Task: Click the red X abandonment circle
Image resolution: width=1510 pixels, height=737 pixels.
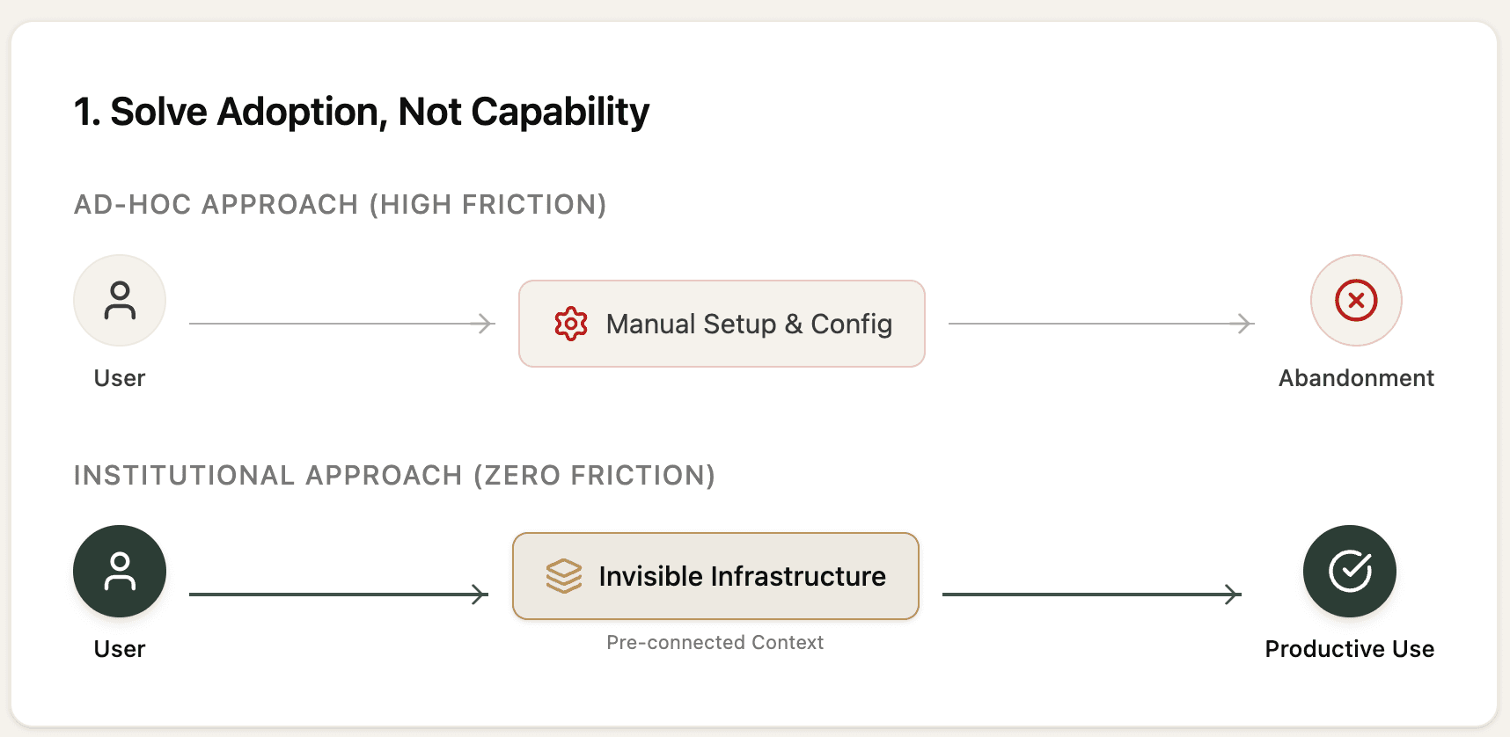Action: [1356, 300]
